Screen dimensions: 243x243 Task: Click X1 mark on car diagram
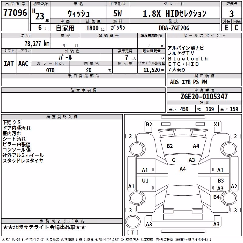point(217,125)
